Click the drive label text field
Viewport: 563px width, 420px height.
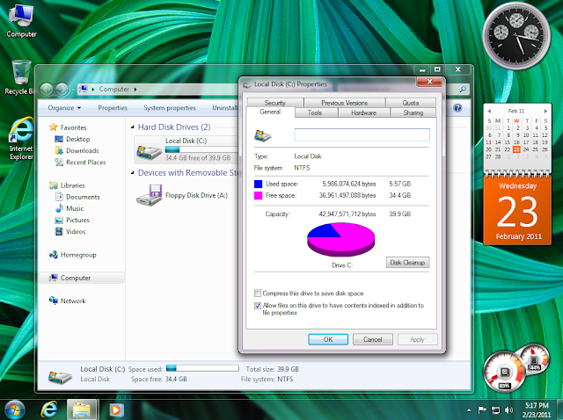(362, 134)
